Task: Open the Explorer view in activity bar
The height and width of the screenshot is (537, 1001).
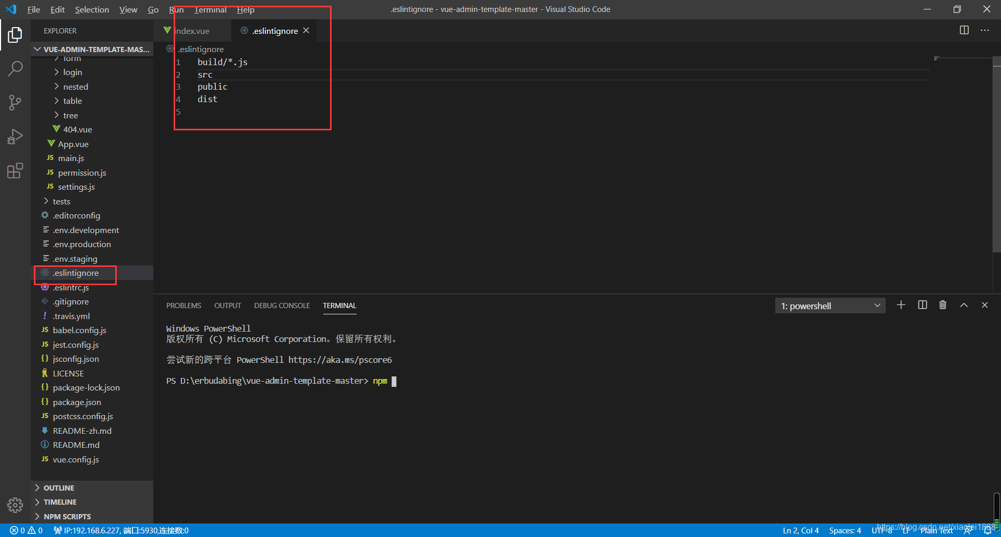Action: (15, 35)
